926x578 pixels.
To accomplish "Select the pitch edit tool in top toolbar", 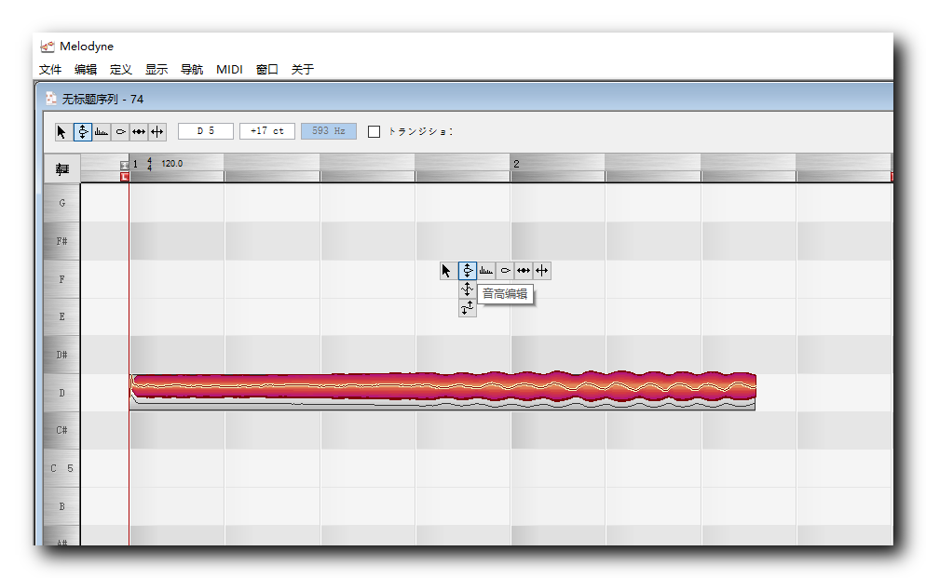I will coord(83,131).
